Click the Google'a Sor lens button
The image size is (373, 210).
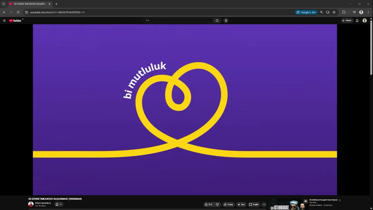tap(306, 12)
